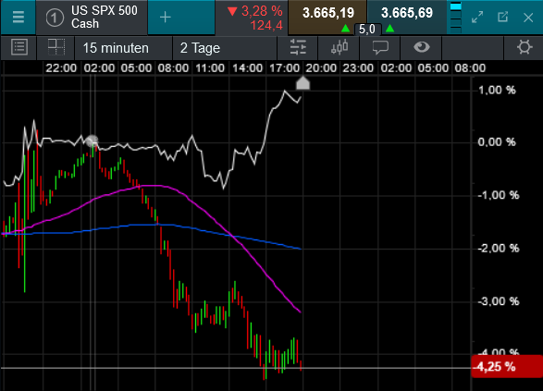Click the red -4,25 % price label
Image resolution: width=543 pixels, height=391 pixels.
click(507, 366)
